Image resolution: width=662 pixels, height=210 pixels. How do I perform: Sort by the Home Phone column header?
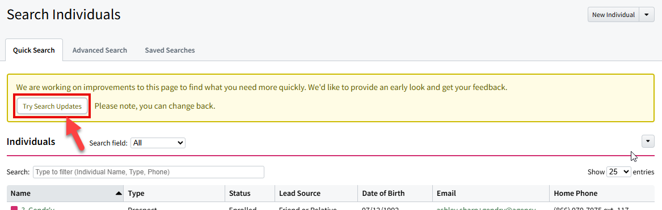(602, 194)
